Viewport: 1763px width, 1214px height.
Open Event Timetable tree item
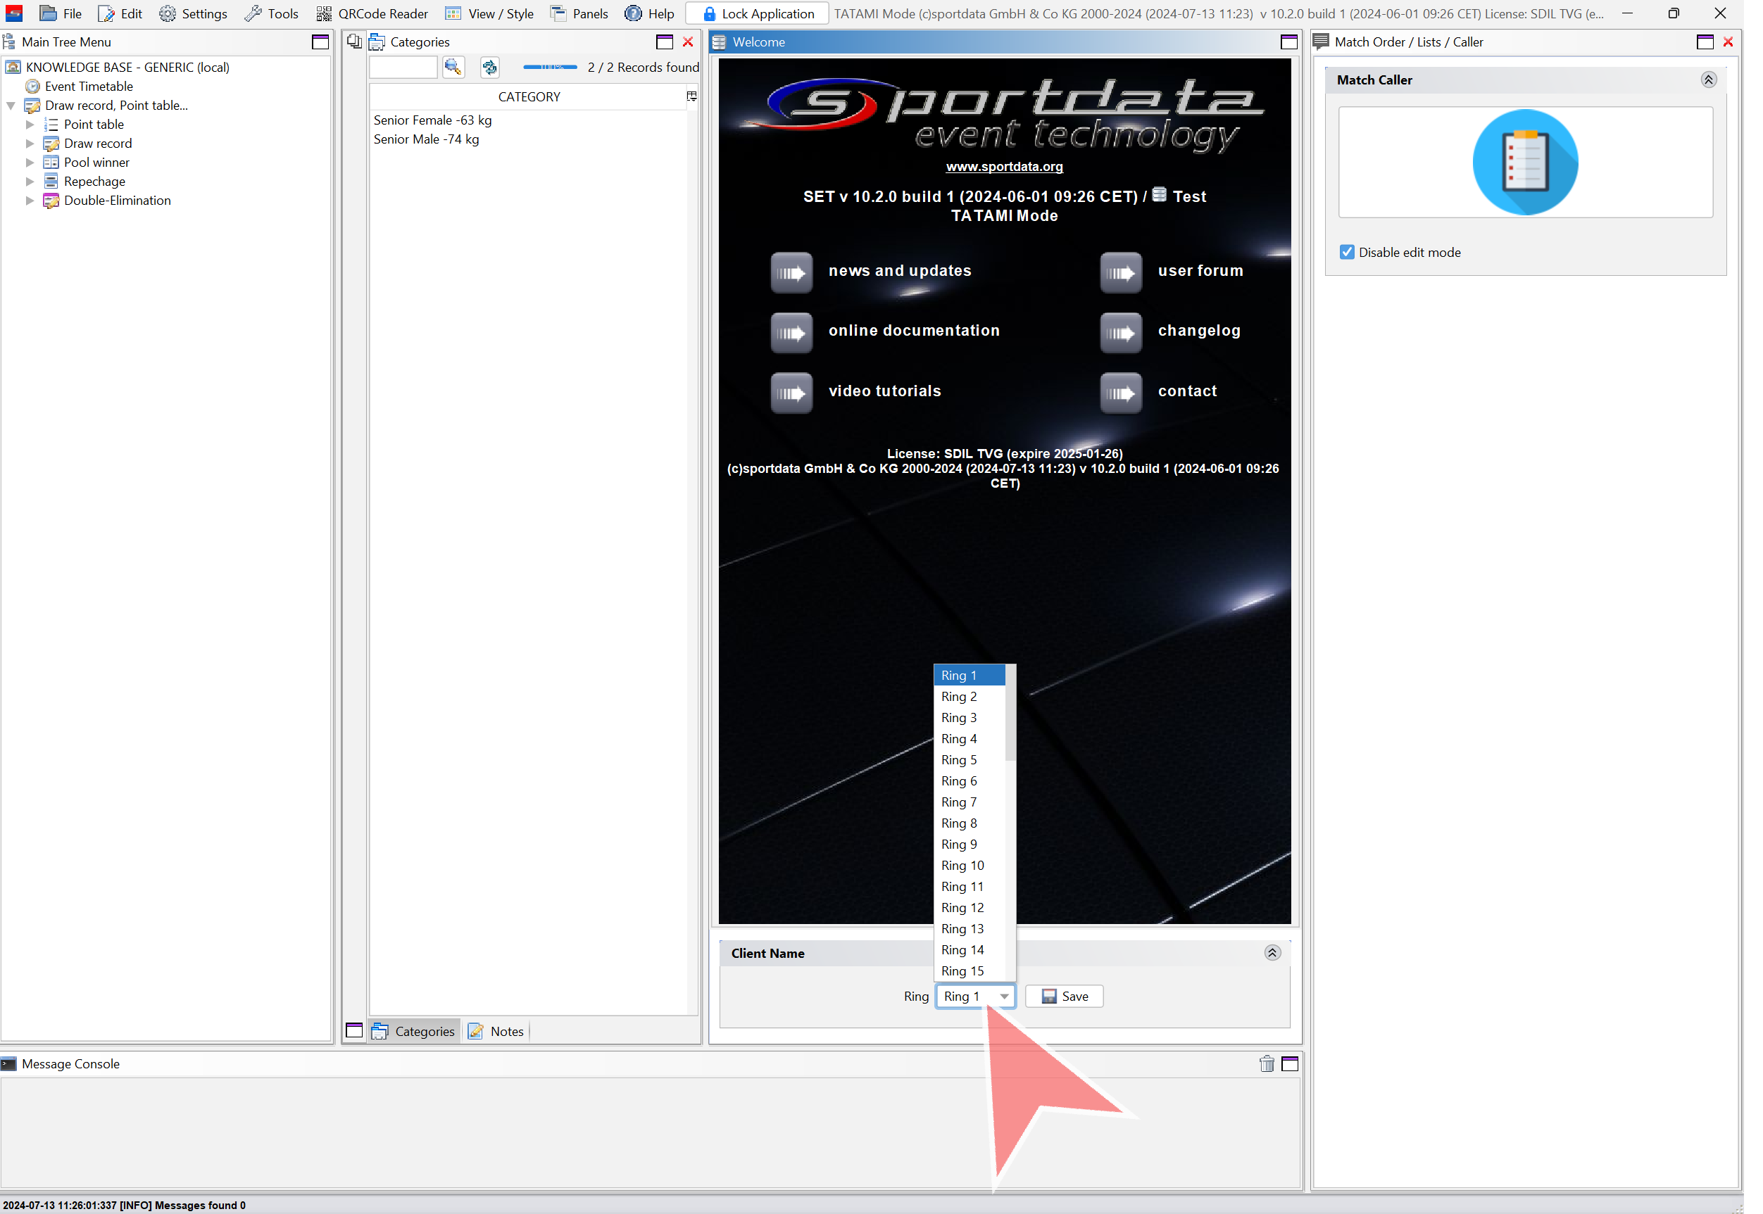pyautogui.click(x=88, y=86)
